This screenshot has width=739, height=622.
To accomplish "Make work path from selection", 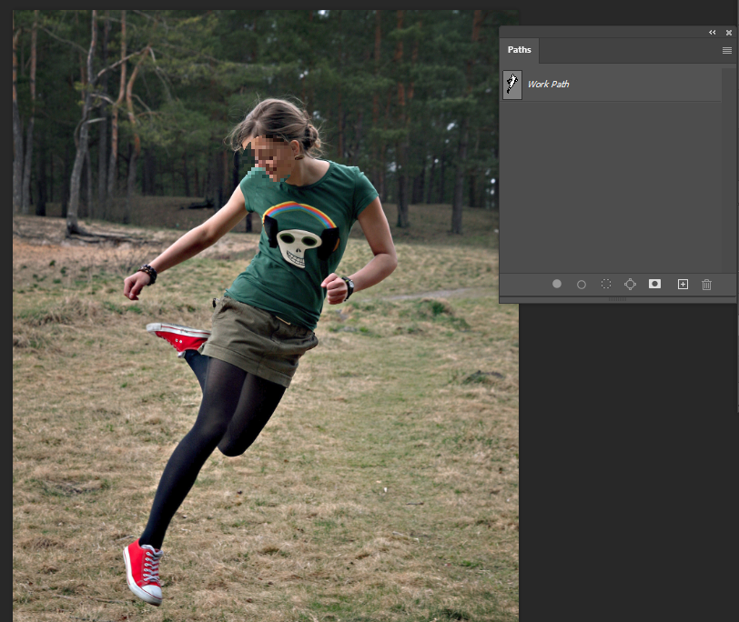I will [630, 284].
